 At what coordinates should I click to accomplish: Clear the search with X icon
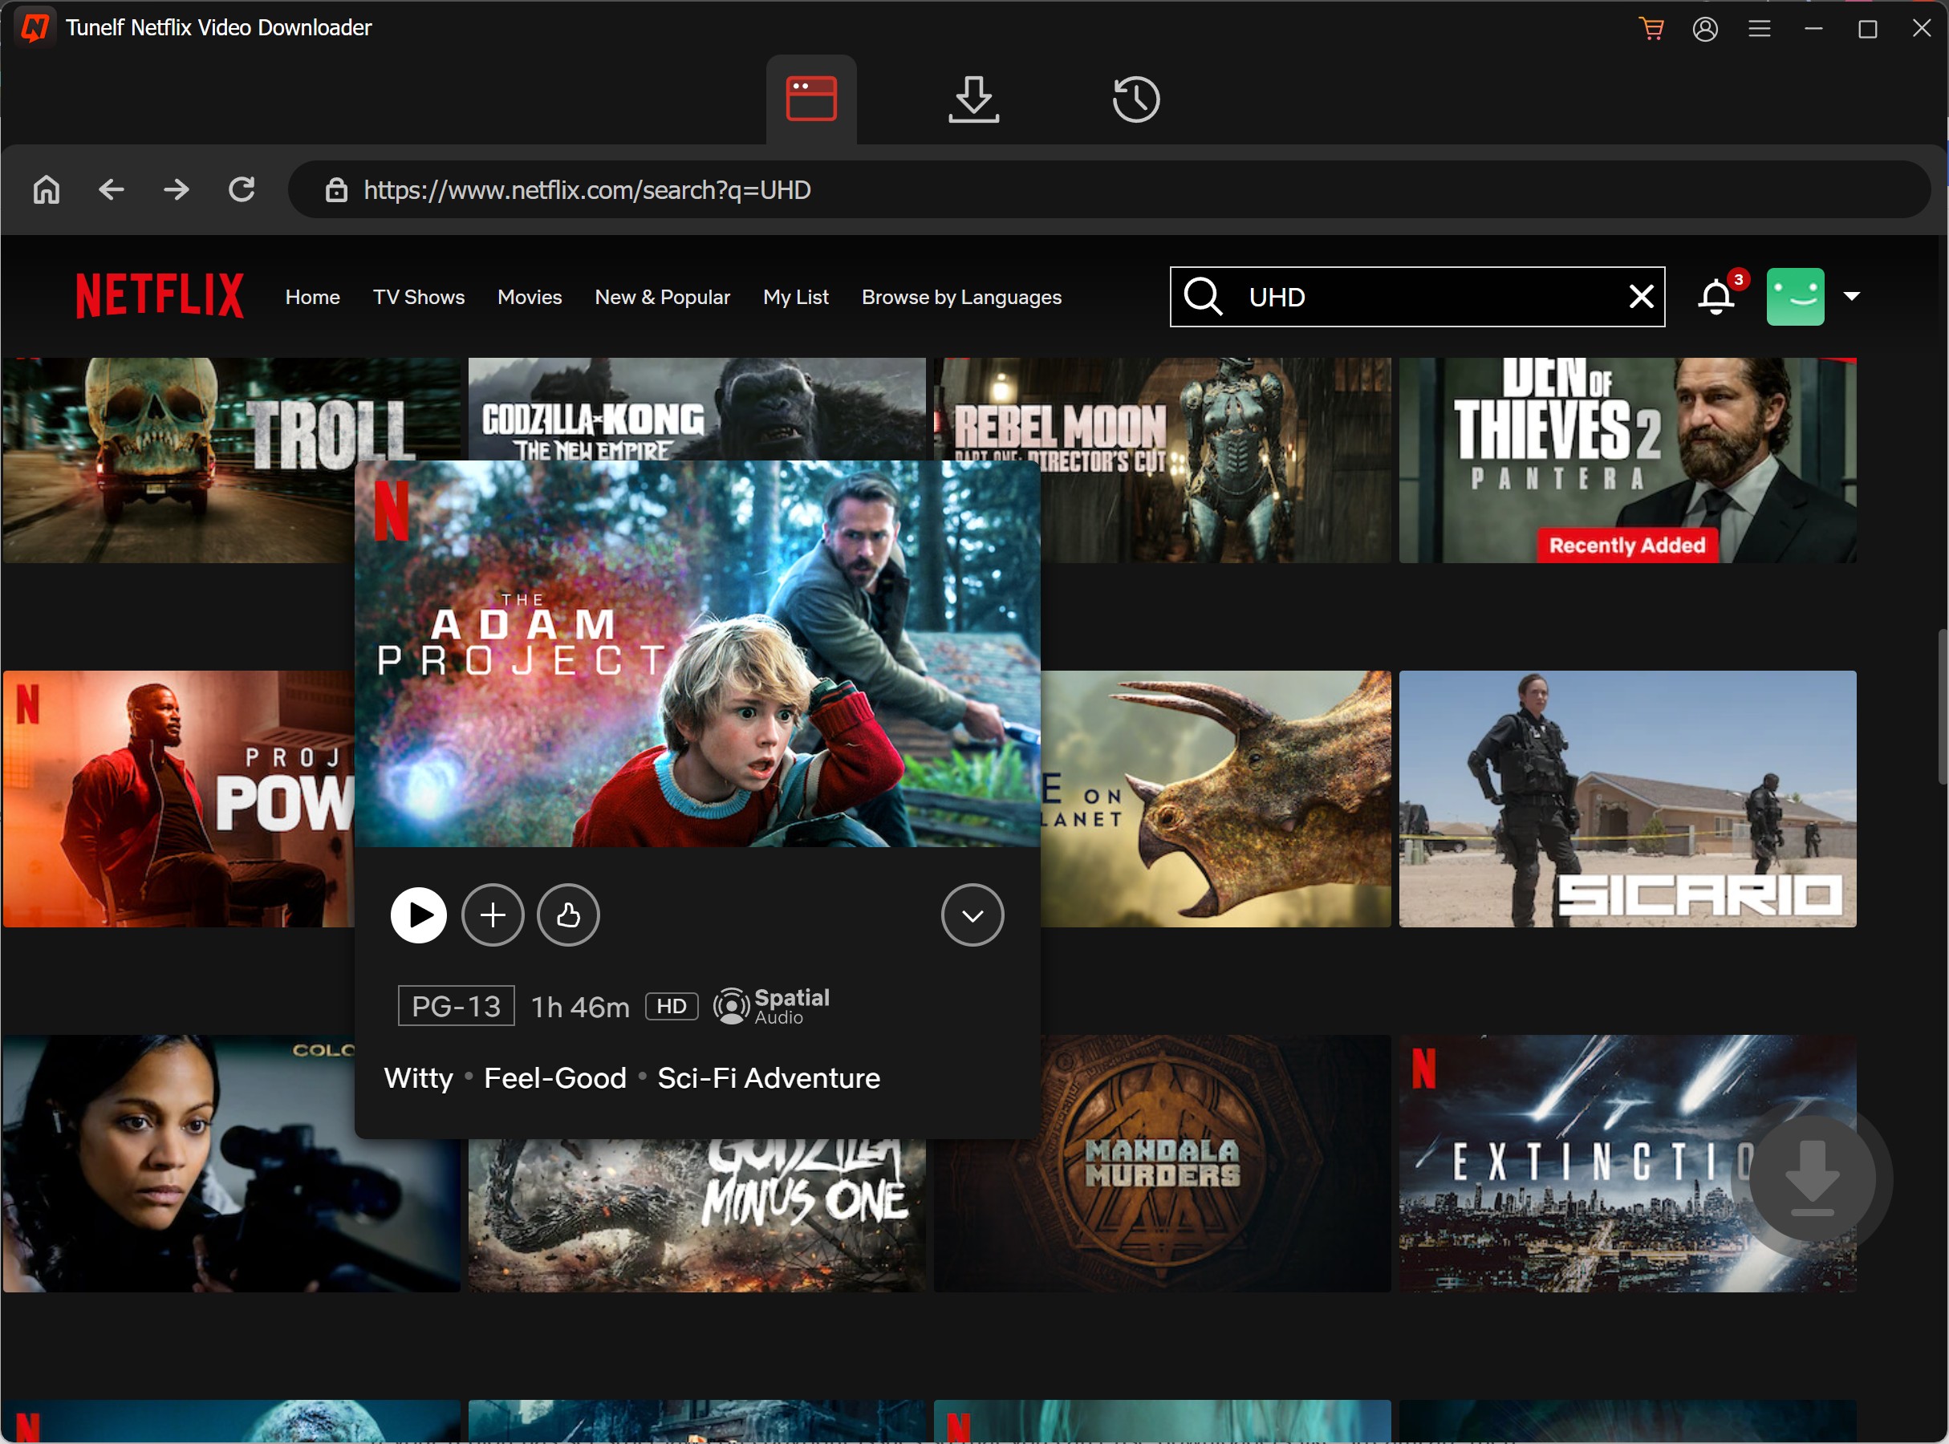click(1641, 297)
